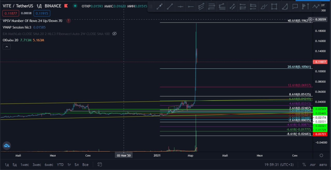Select the Fibonacci retracement tool
This screenshot has width=331, height=170.
click(x=212, y=7)
